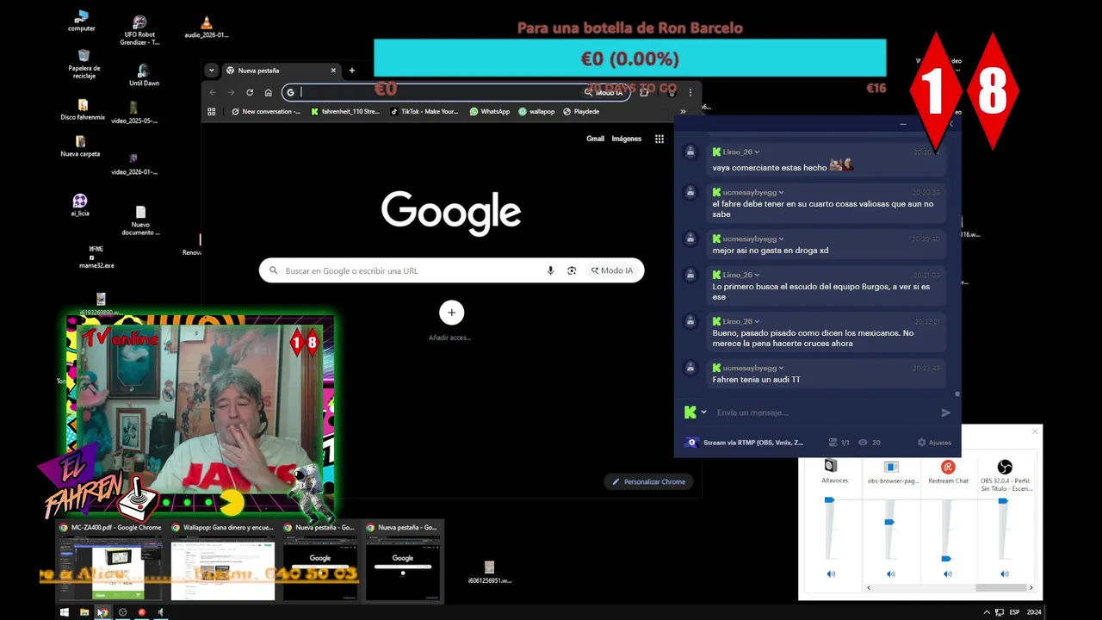Open File Explorer from the taskbar

point(84,612)
